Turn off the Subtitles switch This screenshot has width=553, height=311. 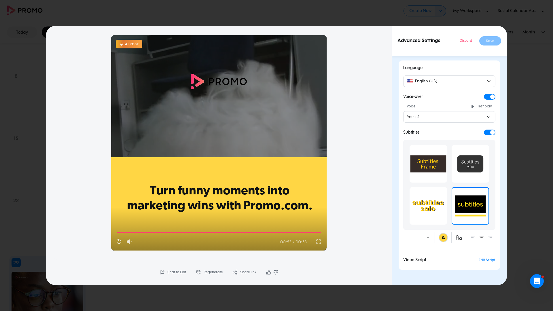489,132
